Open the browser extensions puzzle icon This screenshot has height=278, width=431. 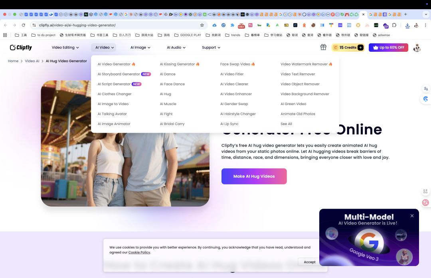tap(394, 25)
